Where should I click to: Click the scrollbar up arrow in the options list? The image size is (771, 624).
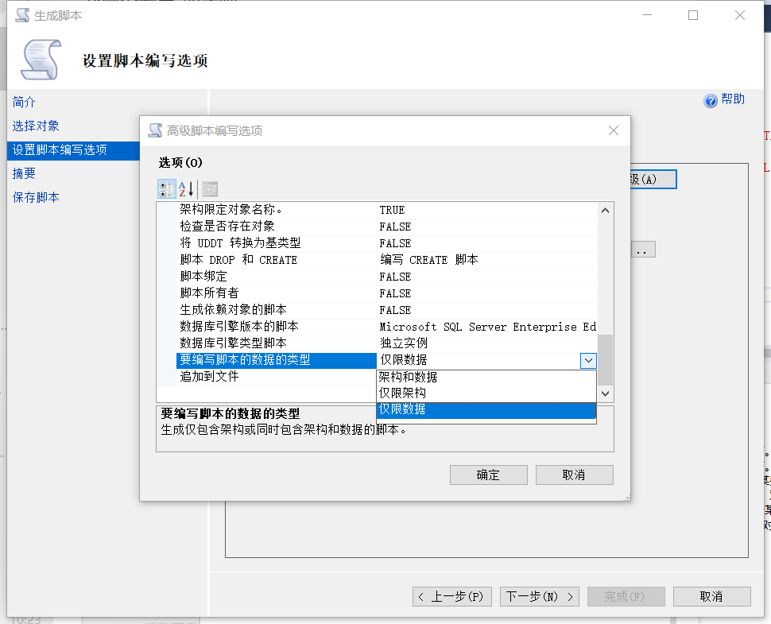tap(605, 210)
